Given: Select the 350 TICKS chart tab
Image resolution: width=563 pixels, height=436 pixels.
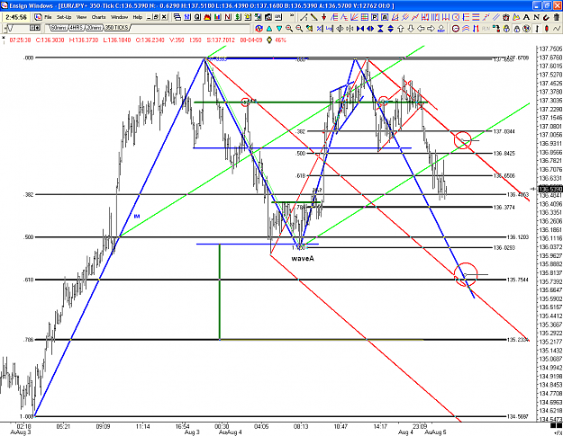Looking at the screenshot, I should pos(117,28).
